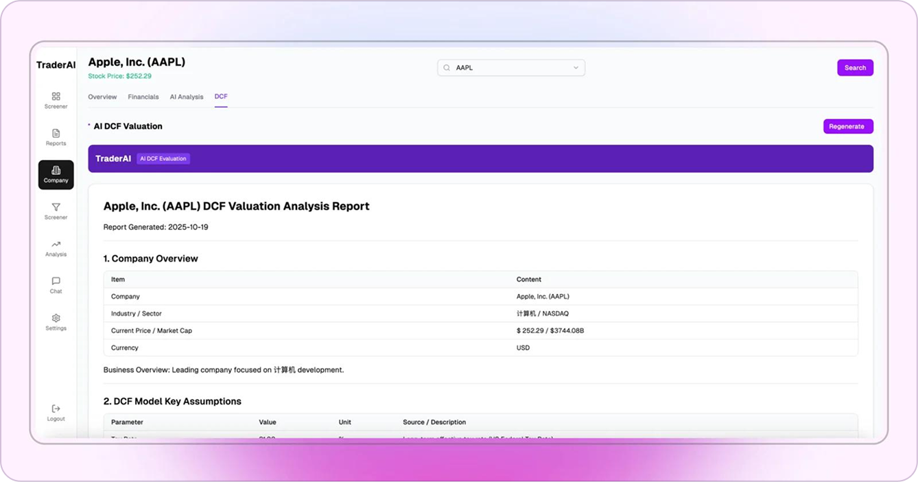This screenshot has width=918, height=482.
Task: Open the AI Analysis tab
Action: [187, 97]
